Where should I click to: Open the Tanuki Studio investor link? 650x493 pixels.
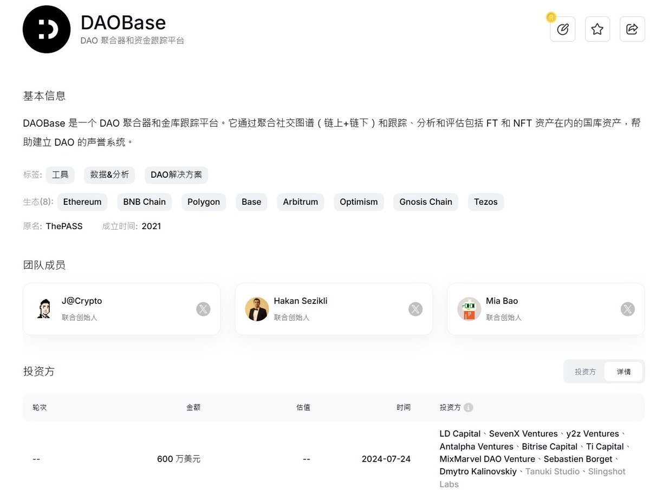pyautogui.click(x=552, y=471)
